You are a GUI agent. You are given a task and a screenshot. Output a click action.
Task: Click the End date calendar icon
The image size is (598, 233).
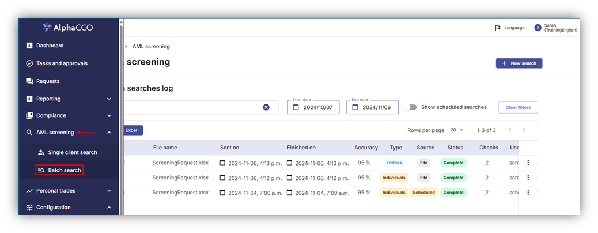click(355, 107)
